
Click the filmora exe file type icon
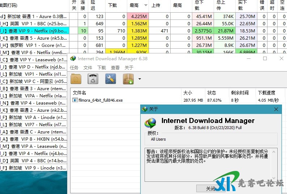(75, 100)
